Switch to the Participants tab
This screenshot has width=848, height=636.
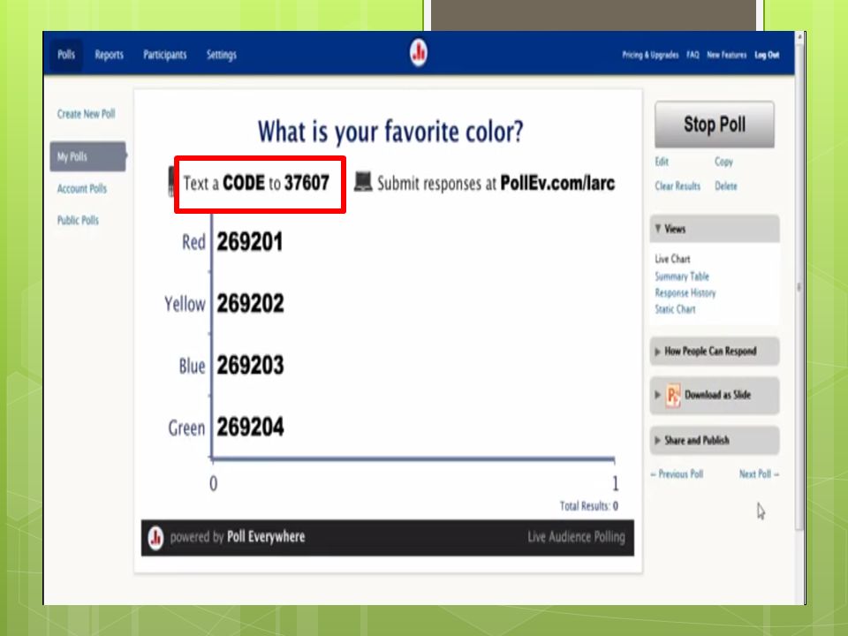click(x=165, y=55)
